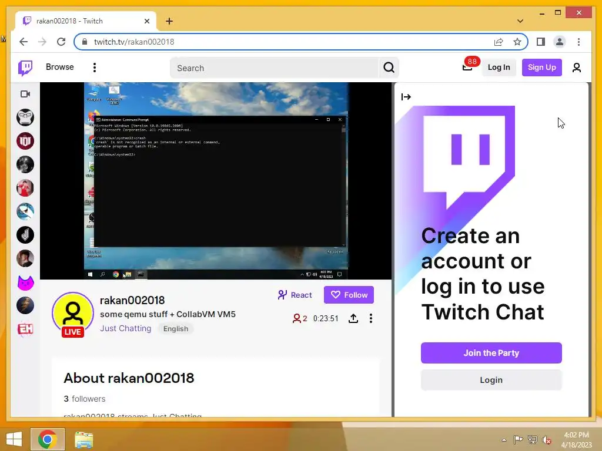Open the notifications inbox showing 88
The height and width of the screenshot is (451, 602).
coord(467,67)
